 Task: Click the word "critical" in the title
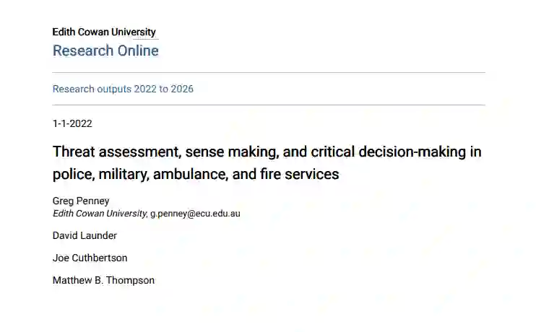tap(332, 152)
